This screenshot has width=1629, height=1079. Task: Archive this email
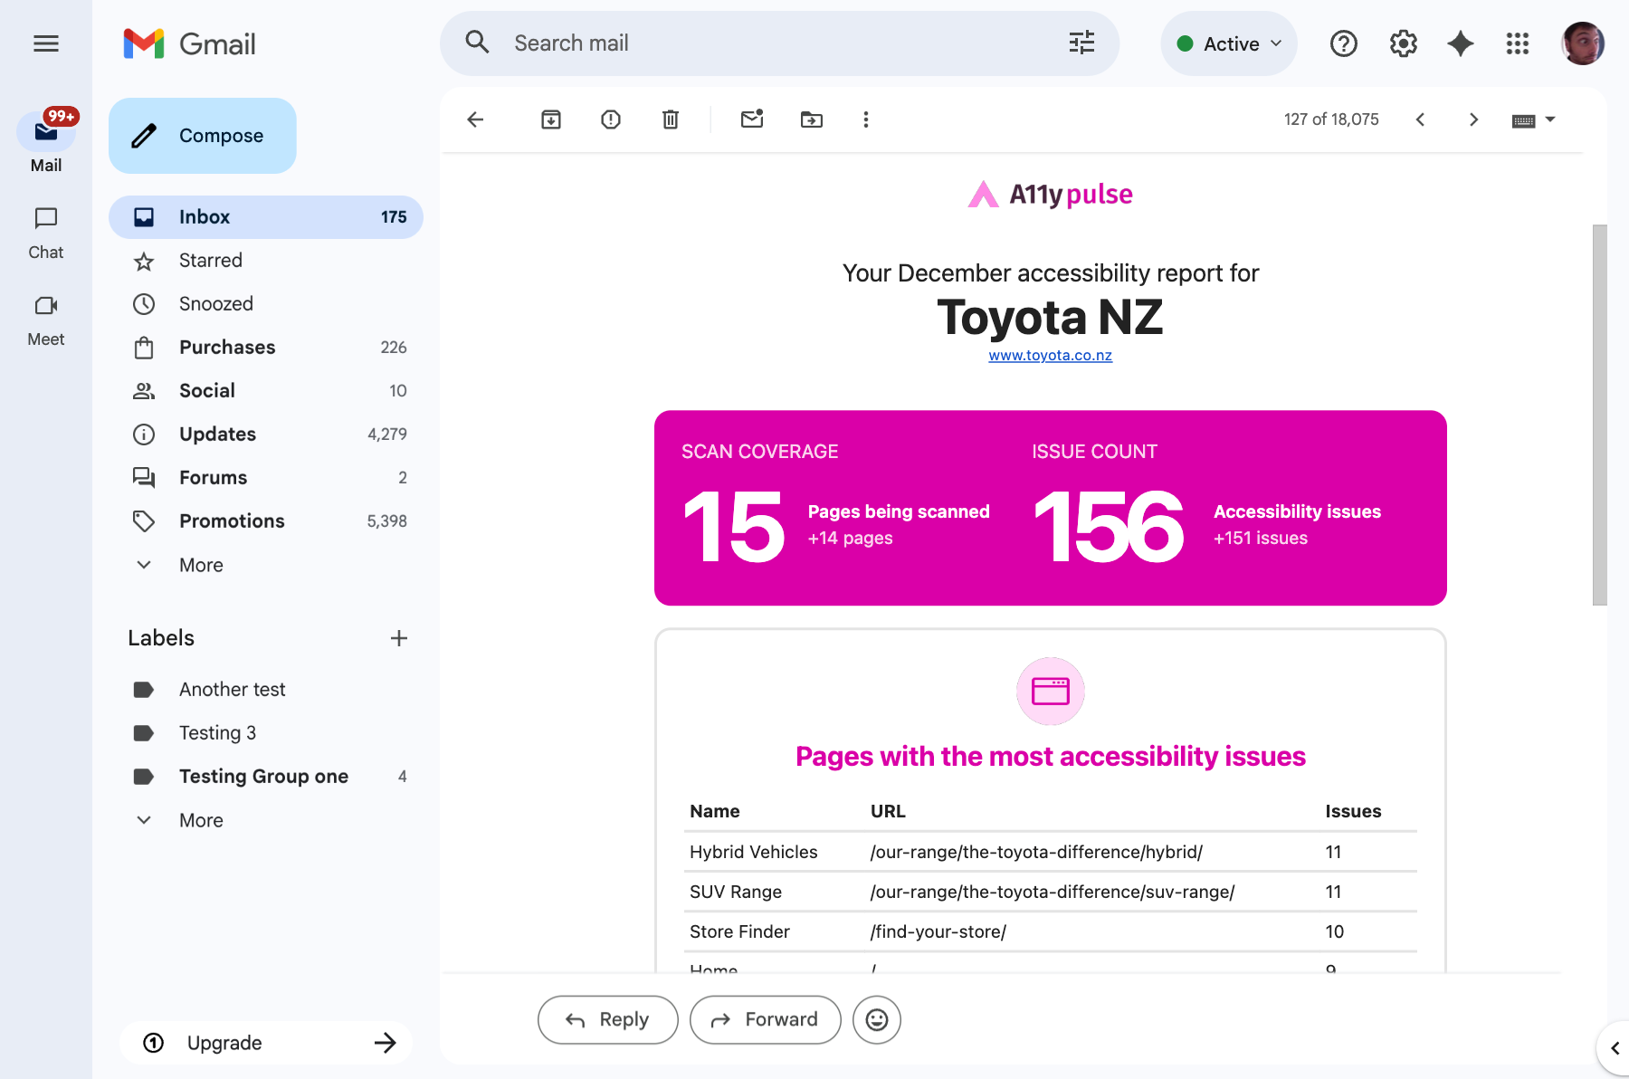pyautogui.click(x=551, y=119)
